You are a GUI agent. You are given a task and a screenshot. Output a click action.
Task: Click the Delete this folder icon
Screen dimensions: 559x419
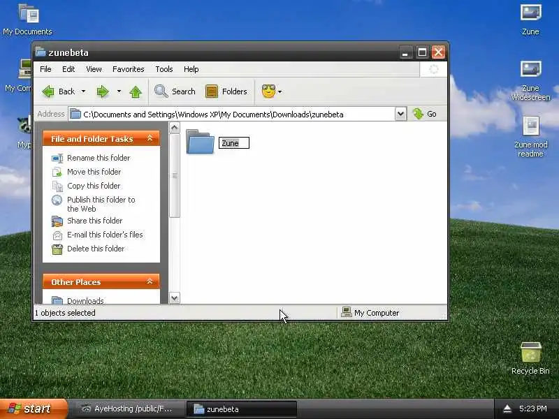pyautogui.click(x=57, y=249)
